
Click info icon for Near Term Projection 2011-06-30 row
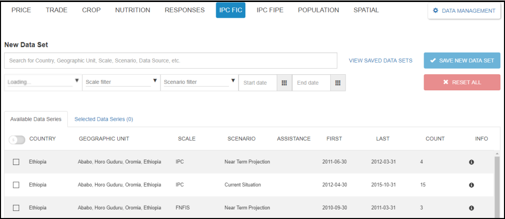click(x=471, y=162)
